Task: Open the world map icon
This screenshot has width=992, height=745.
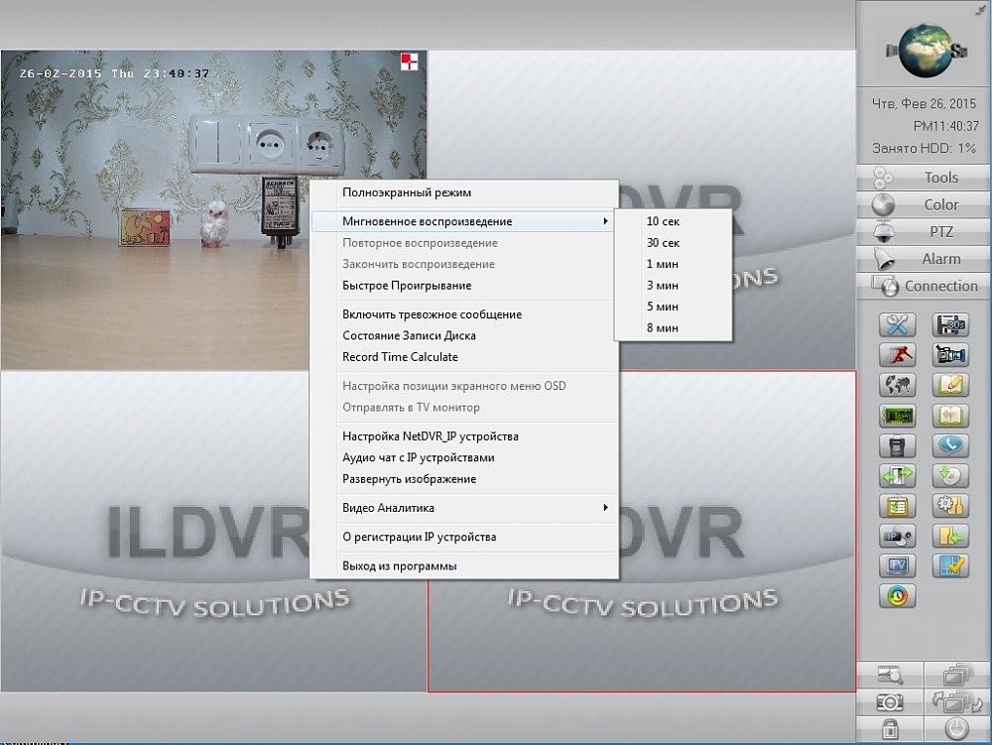Action: pyautogui.click(x=897, y=385)
